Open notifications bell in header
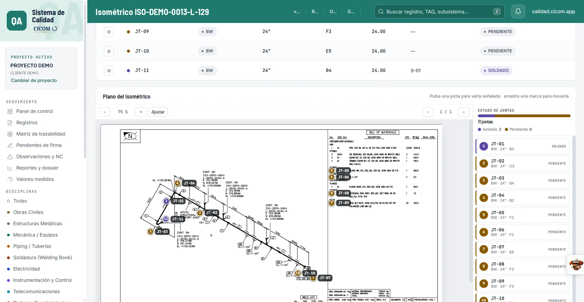This screenshot has width=584, height=302. [x=518, y=12]
